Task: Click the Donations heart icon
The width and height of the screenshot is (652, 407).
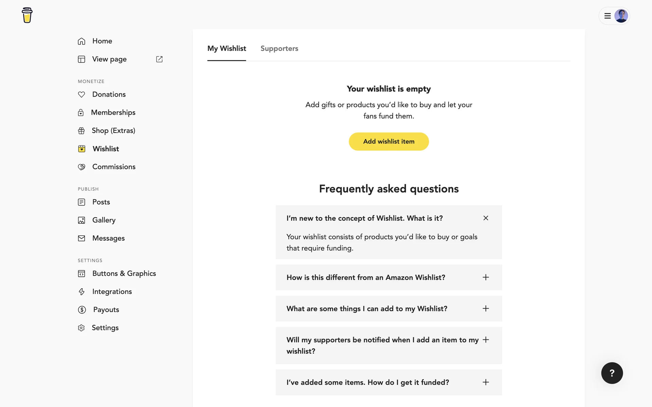Action: [x=81, y=95]
